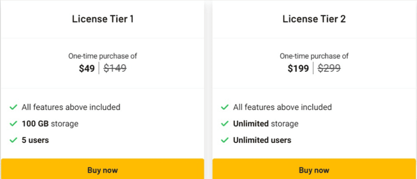Click checkmark beside Unlimited users
Image resolution: width=417 pixels, height=179 pixels.
[x=224, y=140]
